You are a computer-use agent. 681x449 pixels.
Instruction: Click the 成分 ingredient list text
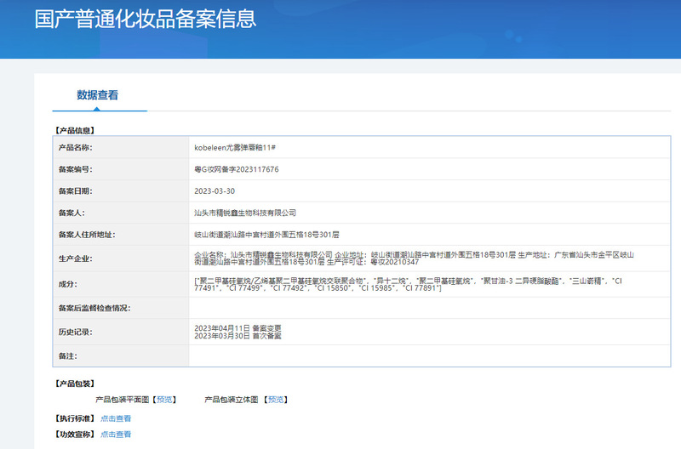pos(409,284)
